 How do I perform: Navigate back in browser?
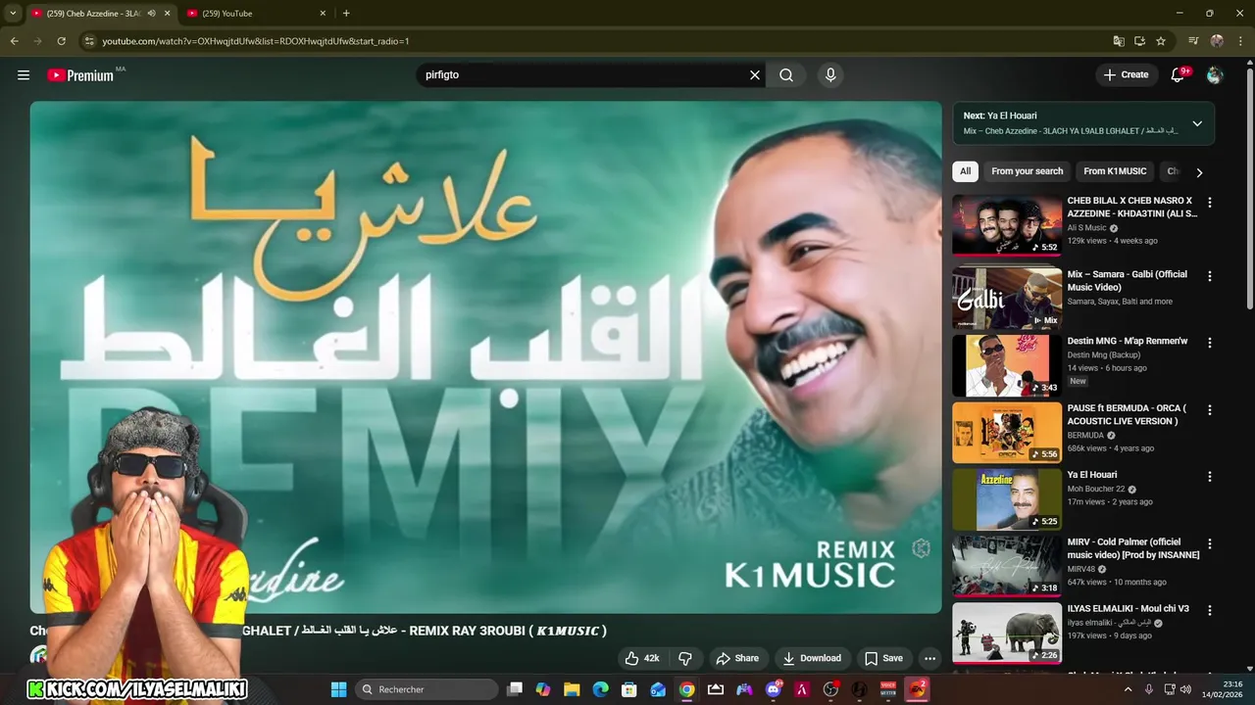[x=14, y=41]
